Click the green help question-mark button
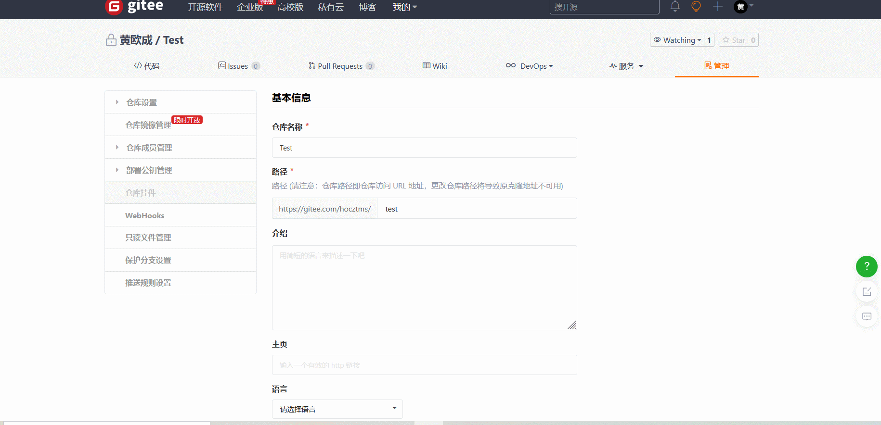 coord(867,266)
